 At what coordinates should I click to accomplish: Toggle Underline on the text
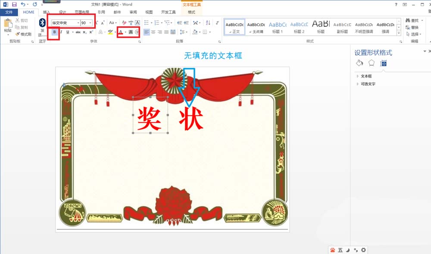(x=67, y=32)
